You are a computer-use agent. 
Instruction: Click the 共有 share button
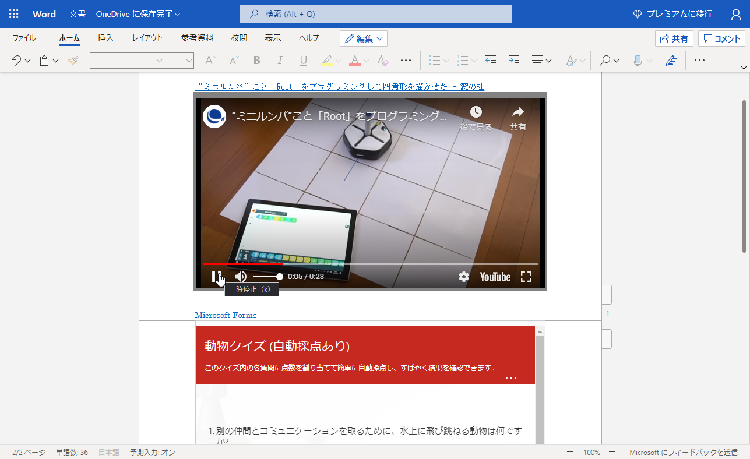point(674,38)
